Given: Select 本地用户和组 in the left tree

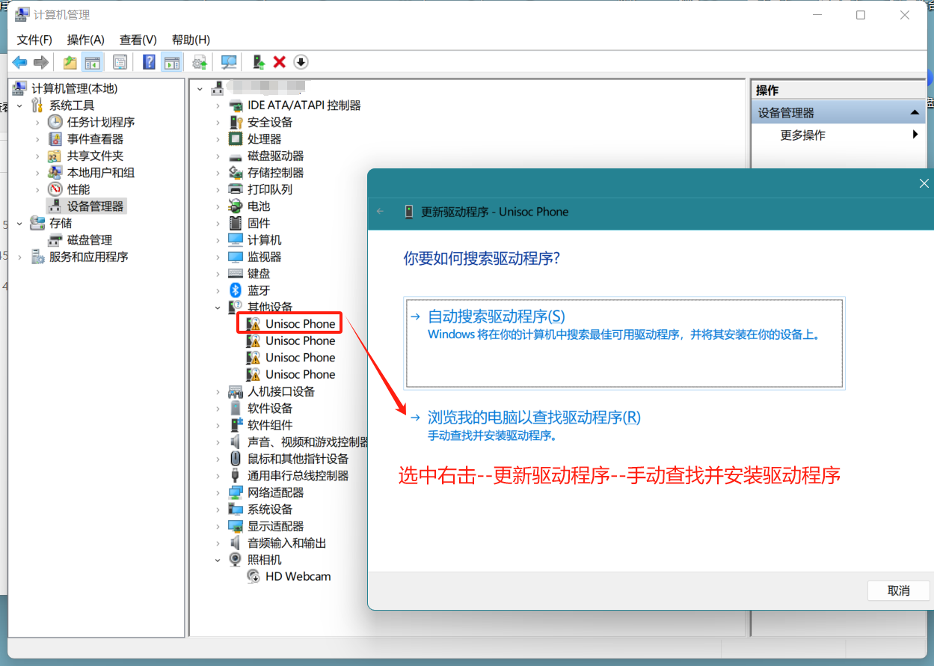Looking at the screenshot, I should pyautogui.click(x=101, y=173).
